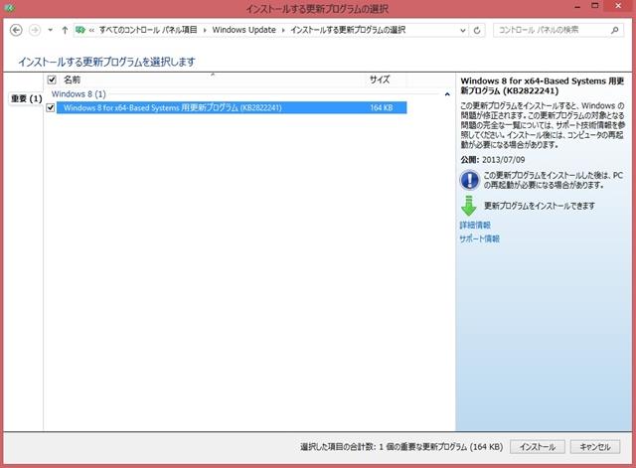636x468 pixels.
Task: Click the green download arrow icon
Action: tap(468, 206)
